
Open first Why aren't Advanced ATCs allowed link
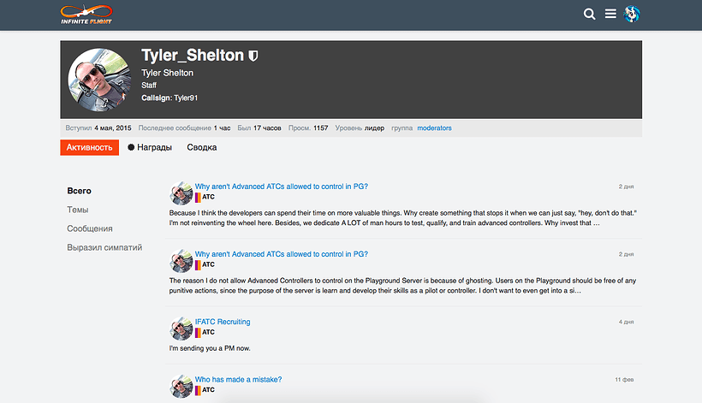[x=281, y=187]
